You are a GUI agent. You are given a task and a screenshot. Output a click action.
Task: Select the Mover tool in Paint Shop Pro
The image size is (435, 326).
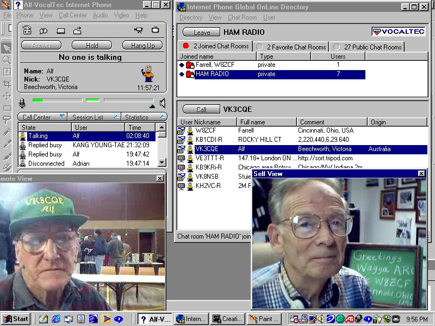[x=7, y=96]
